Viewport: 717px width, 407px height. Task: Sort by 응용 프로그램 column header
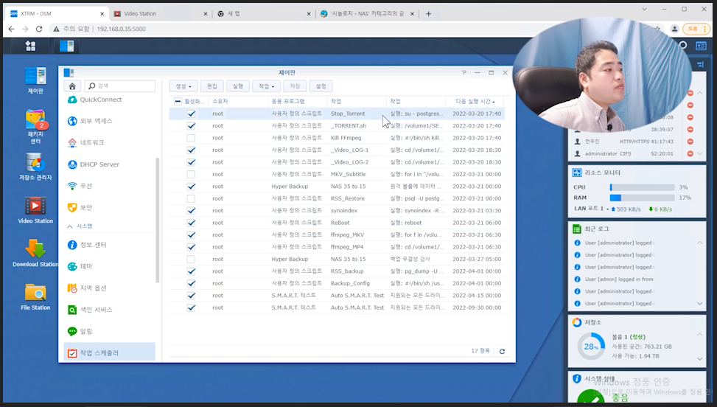pos(298,102)
